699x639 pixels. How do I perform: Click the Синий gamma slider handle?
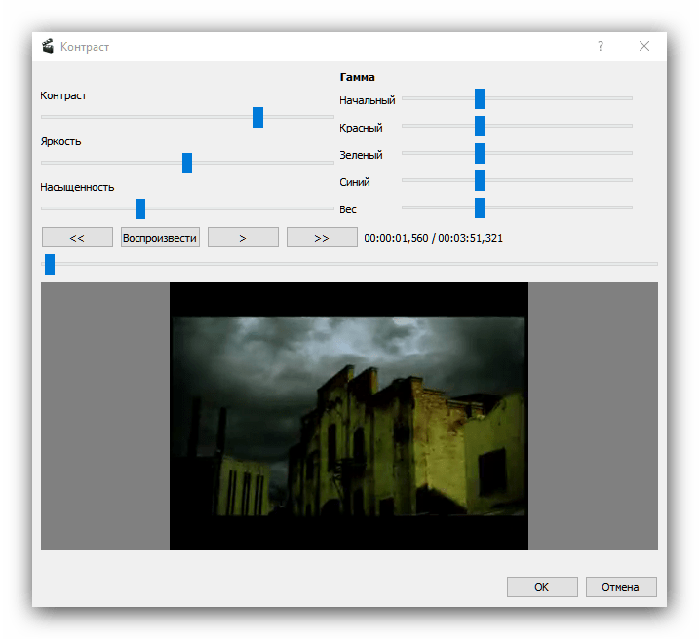[480, 180]
